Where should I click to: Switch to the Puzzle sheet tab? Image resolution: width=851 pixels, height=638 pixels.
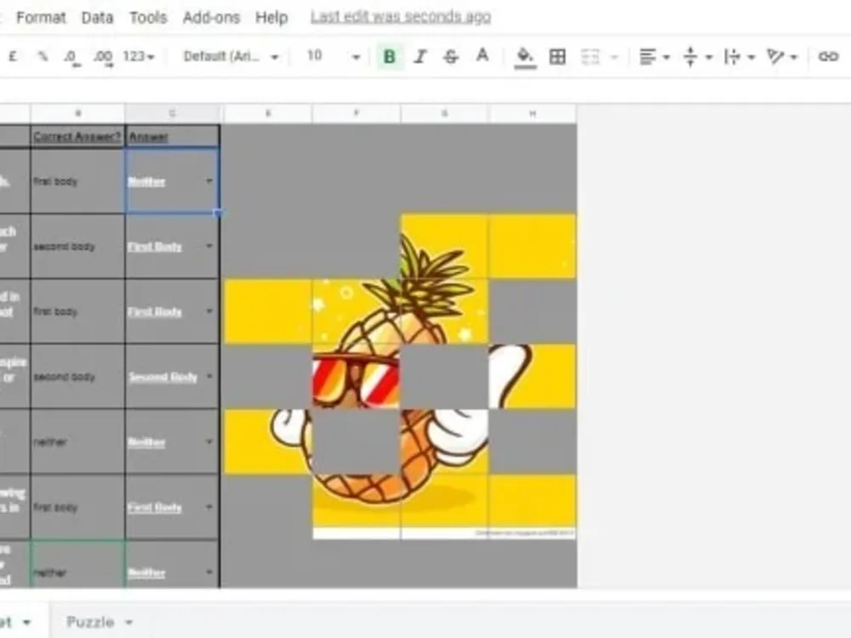point(90,622)
